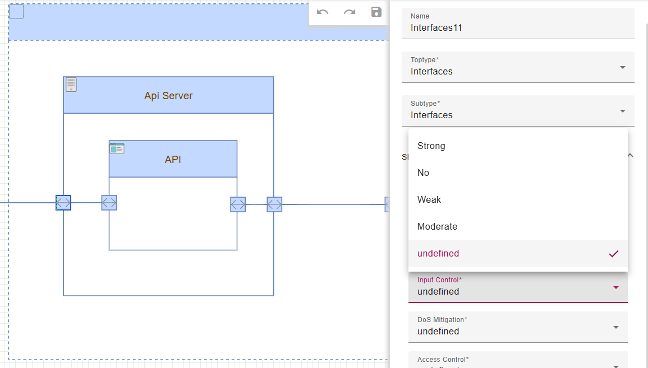Image resolution: width=648 pixels, height=368 pixels.
Task: Click the connector port on API's left border
Action: pyautogui.click(x=109, y=203)
